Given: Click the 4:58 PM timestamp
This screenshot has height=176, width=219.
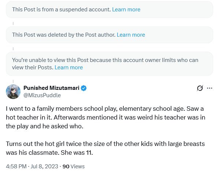Looking at the screenshot, I should point(16,166).
